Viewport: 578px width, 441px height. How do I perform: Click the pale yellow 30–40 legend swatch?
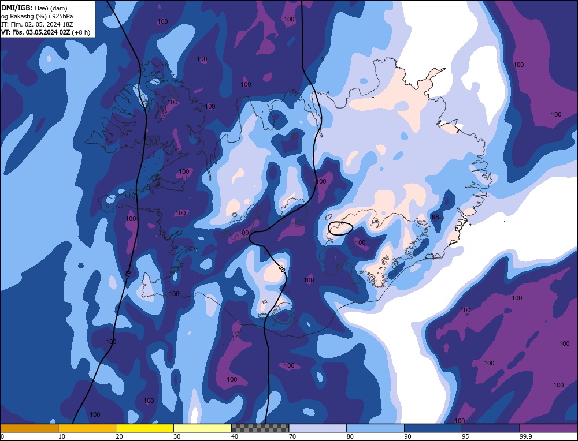coord(202,428)
